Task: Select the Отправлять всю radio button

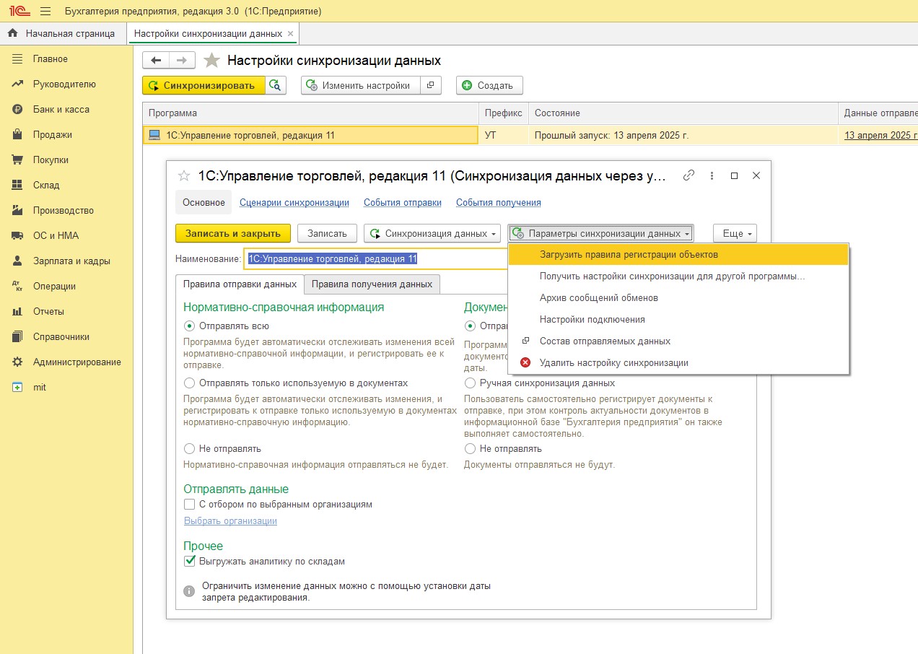Action: [x=190, y=326]
